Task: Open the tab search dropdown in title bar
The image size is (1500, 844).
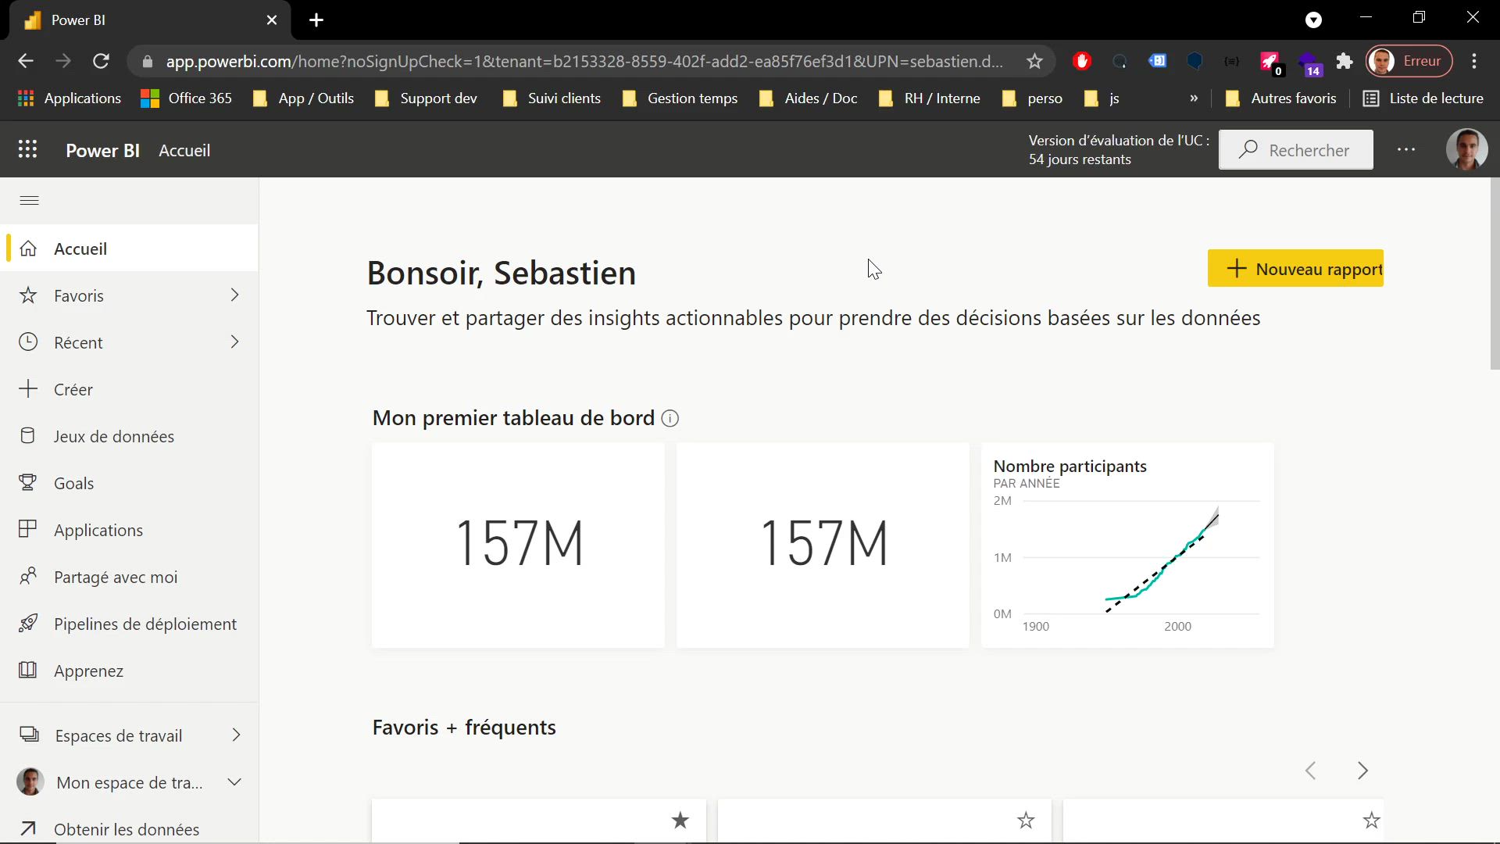Action: [x=1313, y=20]
